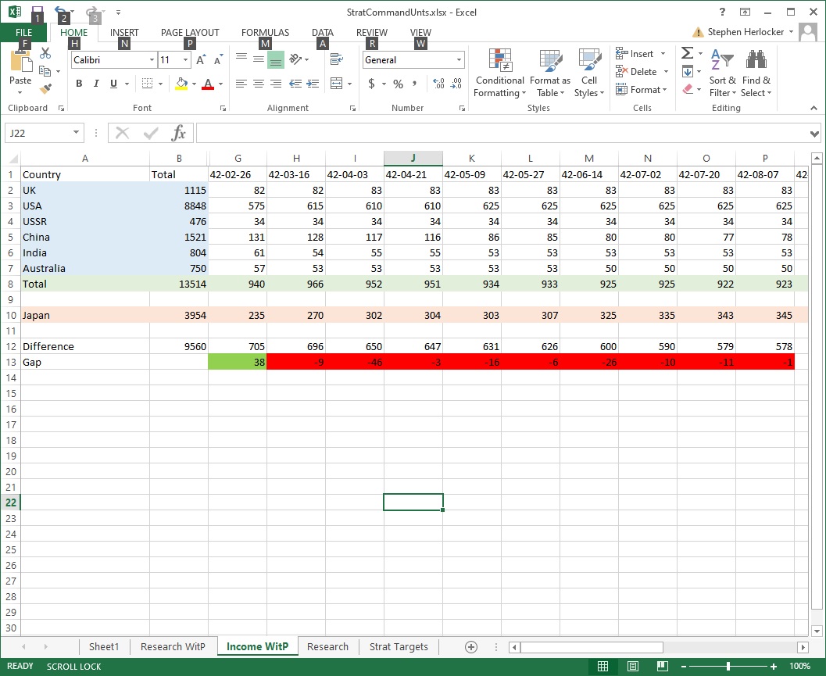Apply the red Font Color A

208,84
